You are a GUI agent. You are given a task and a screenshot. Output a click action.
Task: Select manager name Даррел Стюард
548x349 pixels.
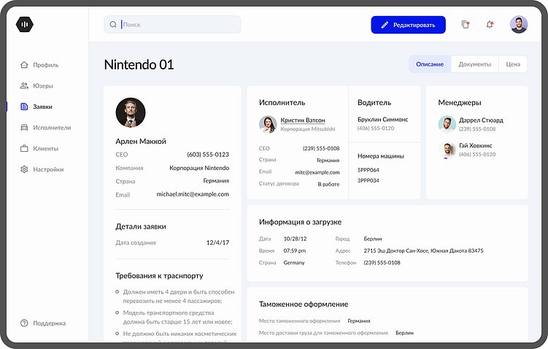tap(481, 120)
